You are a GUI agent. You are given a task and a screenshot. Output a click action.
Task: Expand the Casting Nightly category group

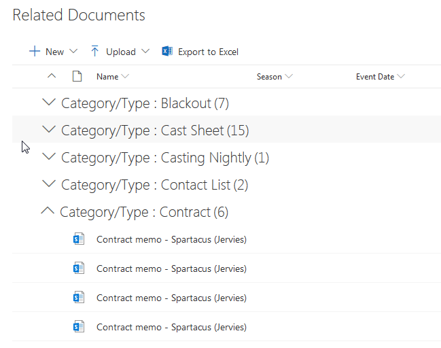click(48, 157)
